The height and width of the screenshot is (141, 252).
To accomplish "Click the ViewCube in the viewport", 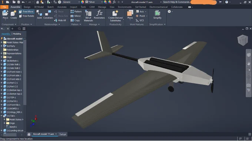I will pos(243,40).
